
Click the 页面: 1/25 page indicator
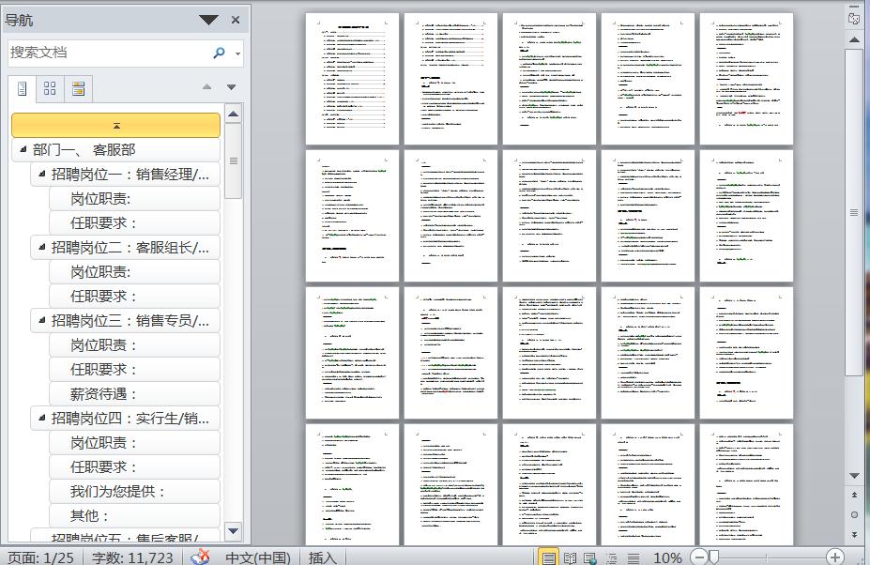[x=40, y=557]
